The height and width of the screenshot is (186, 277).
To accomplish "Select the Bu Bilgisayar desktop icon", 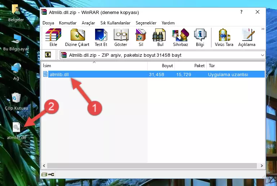I will click(x=16, y=42).
